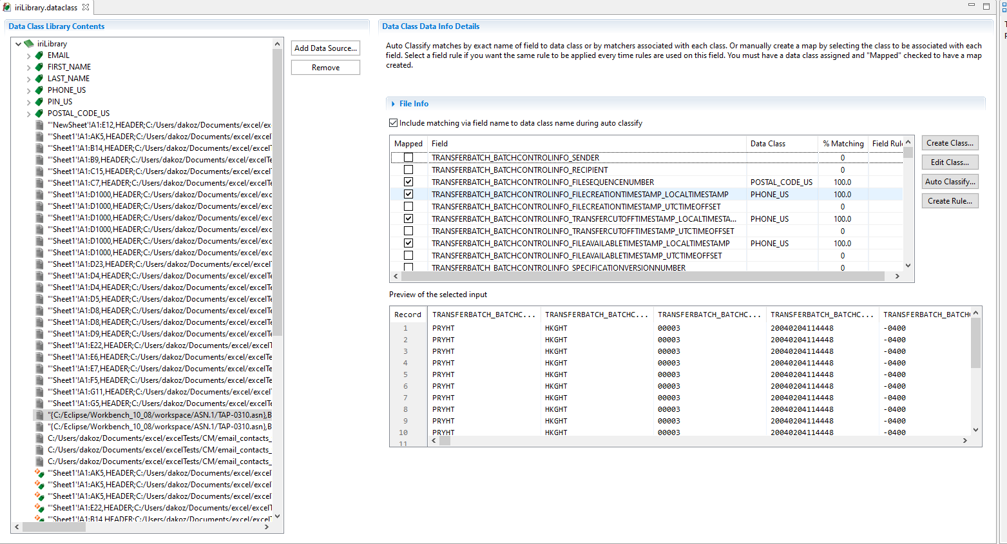Click the Create Rule... button
The height and width of the screenshot is (544, 1007).
tap(950, 201)
